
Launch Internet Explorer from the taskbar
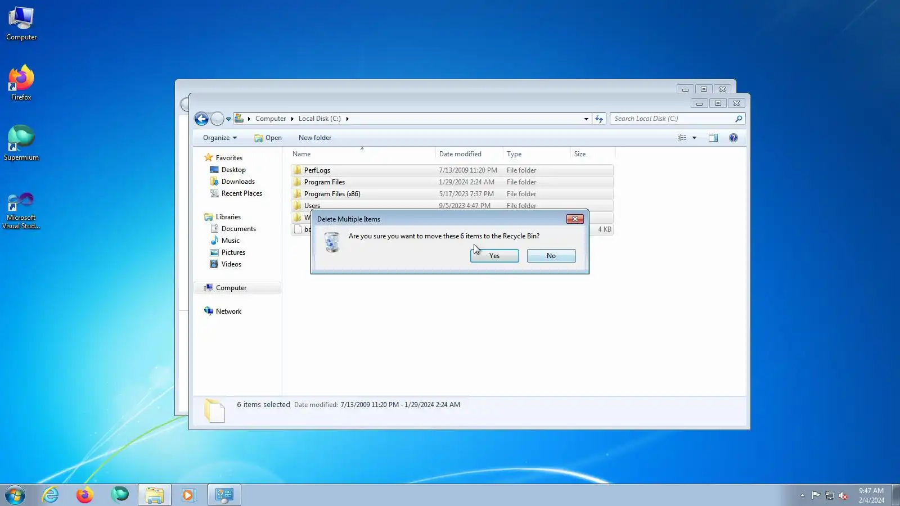pyautogui.click(x=51, y=495)
